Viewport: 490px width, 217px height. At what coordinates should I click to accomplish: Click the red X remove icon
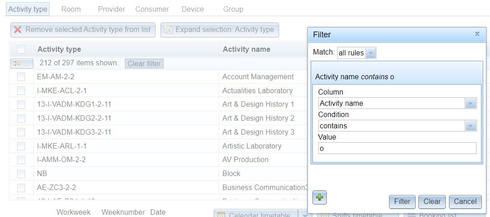tap(18, 30)
